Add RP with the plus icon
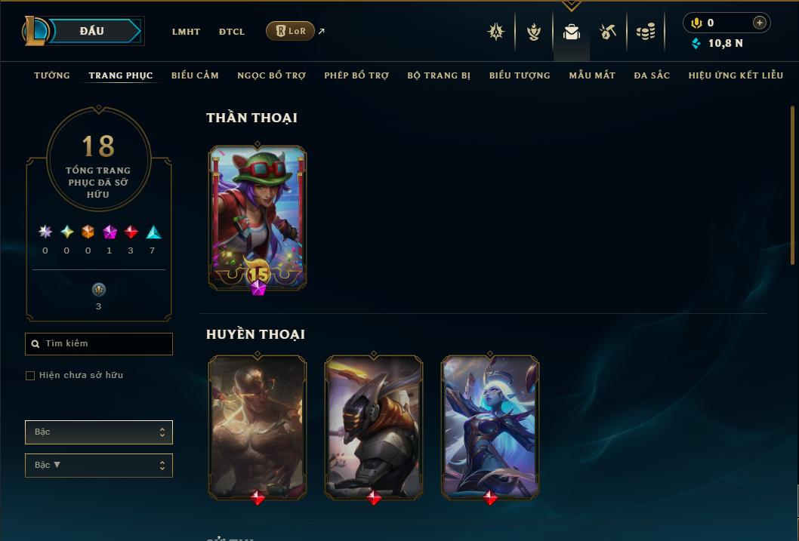 [759, 23]
